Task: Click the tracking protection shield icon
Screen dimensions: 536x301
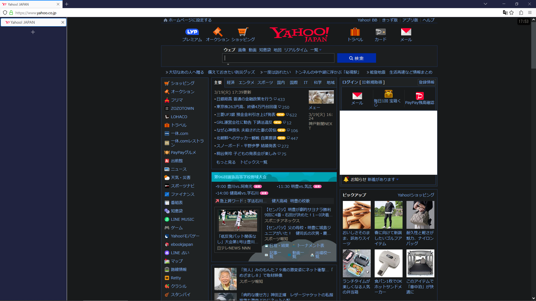Action: 5,13
